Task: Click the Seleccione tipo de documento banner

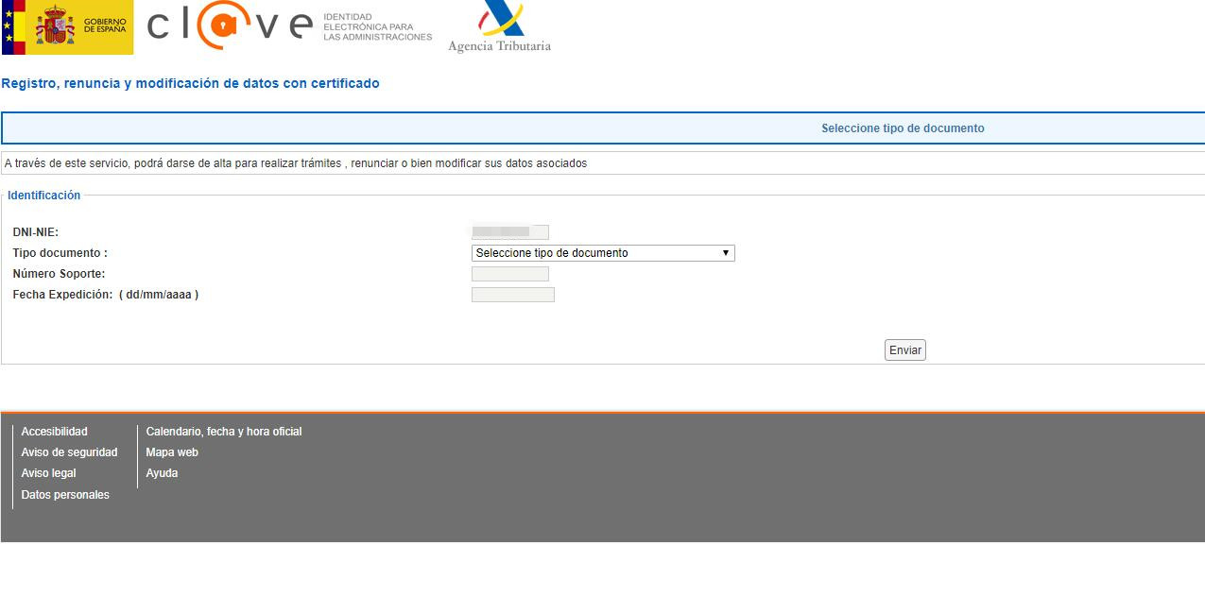Action: [903, 128]
